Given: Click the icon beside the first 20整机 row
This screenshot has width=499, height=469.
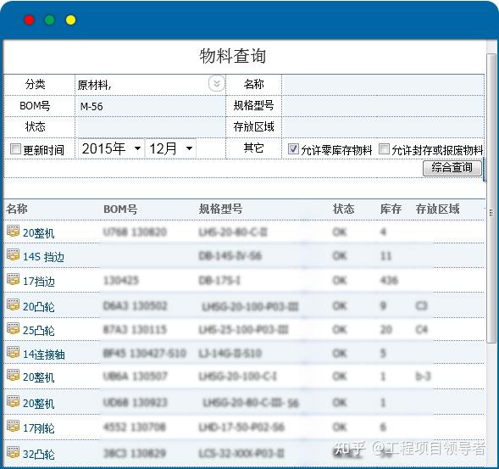Looking at the screenshot, I should (13, 231).
